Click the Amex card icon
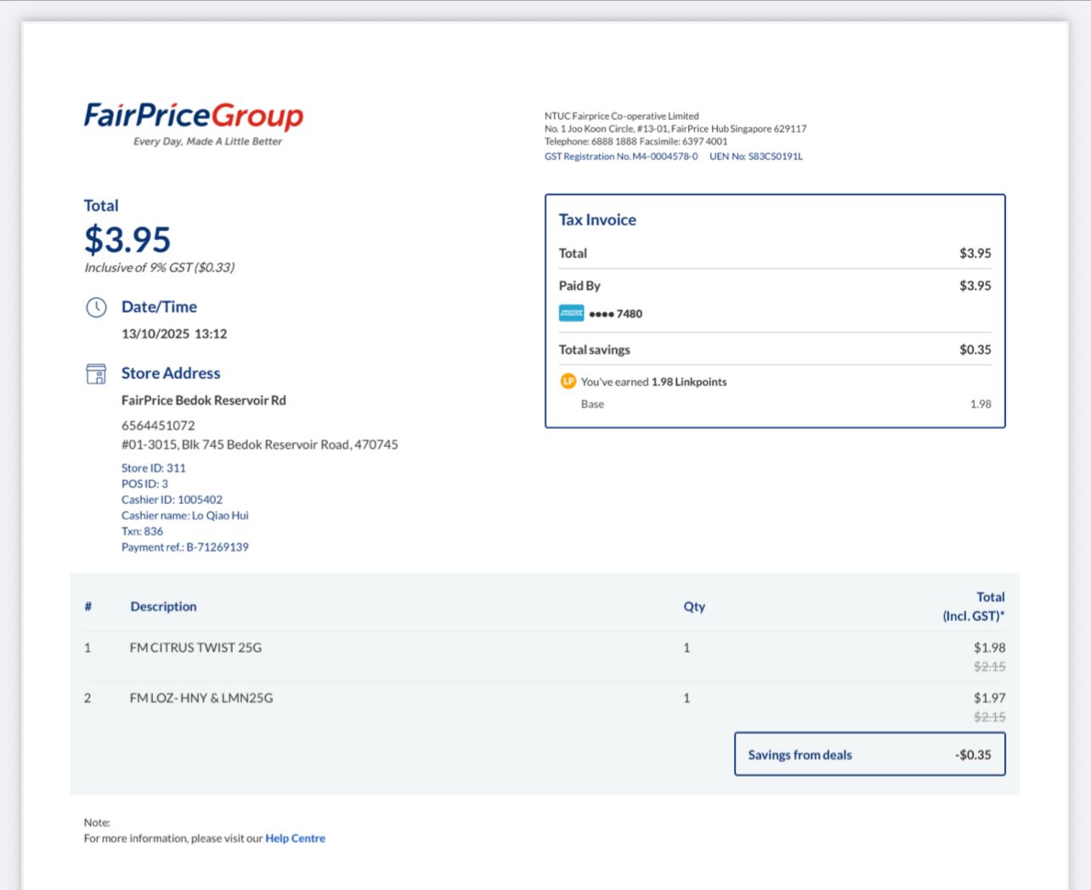The image size is (1091, 890). 571,313
